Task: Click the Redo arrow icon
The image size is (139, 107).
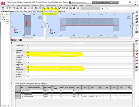Action: tap(43, 8)
